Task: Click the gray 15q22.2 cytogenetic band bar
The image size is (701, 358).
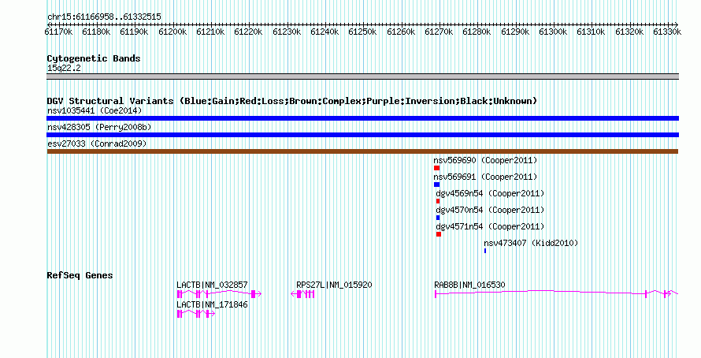Action: [x=362, y=76]
